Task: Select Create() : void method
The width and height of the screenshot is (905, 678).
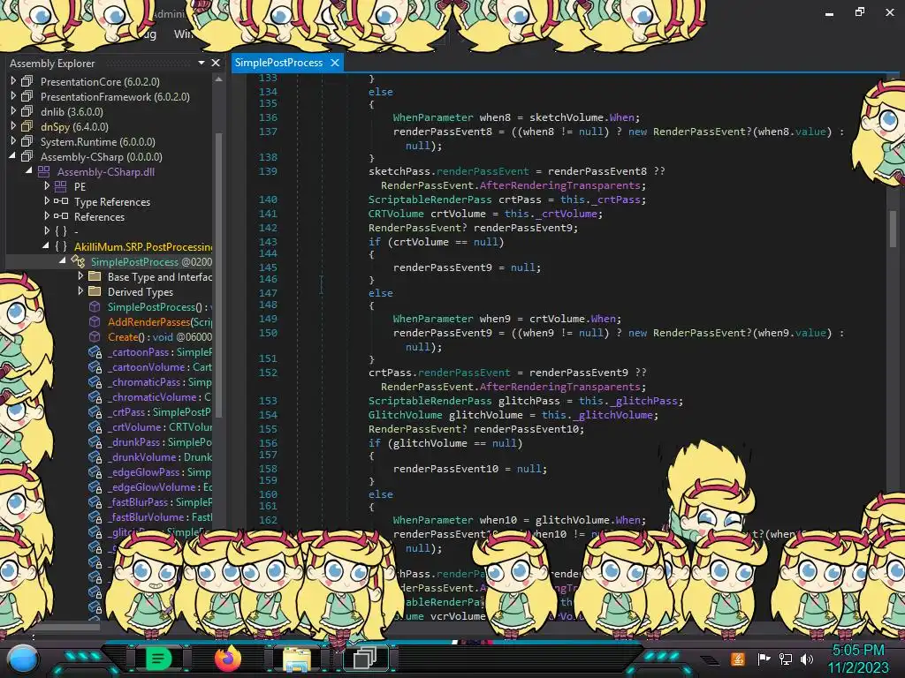Action: pos(160,336)
